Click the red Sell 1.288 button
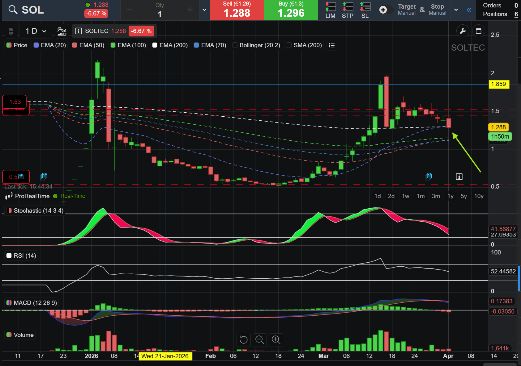Screen dimensions: 521x366 click(237, 10)
